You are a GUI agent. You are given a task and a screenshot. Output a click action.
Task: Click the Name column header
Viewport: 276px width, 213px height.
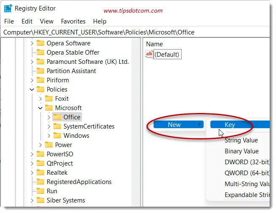[x=154, y=44]
